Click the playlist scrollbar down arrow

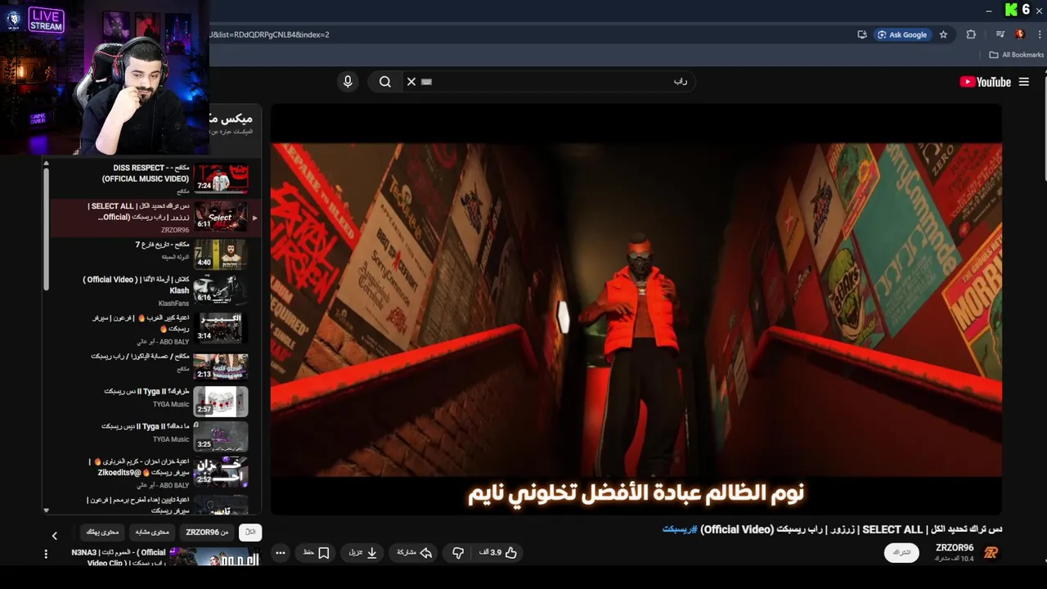point(46,510)
